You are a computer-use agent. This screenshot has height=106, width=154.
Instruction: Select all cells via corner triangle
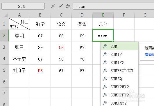coord(6,15)
